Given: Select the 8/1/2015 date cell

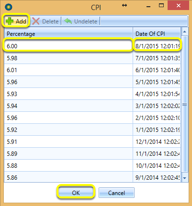Looking at the screenshot, I should (x=157, y=46).
